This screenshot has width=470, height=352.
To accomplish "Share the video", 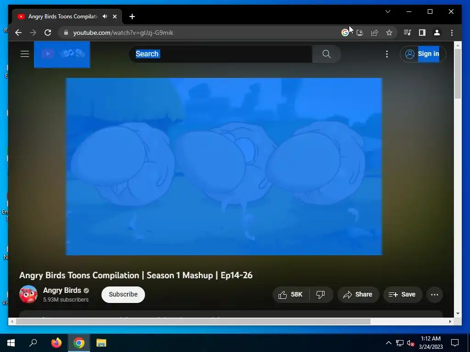I will pos(358,295).
